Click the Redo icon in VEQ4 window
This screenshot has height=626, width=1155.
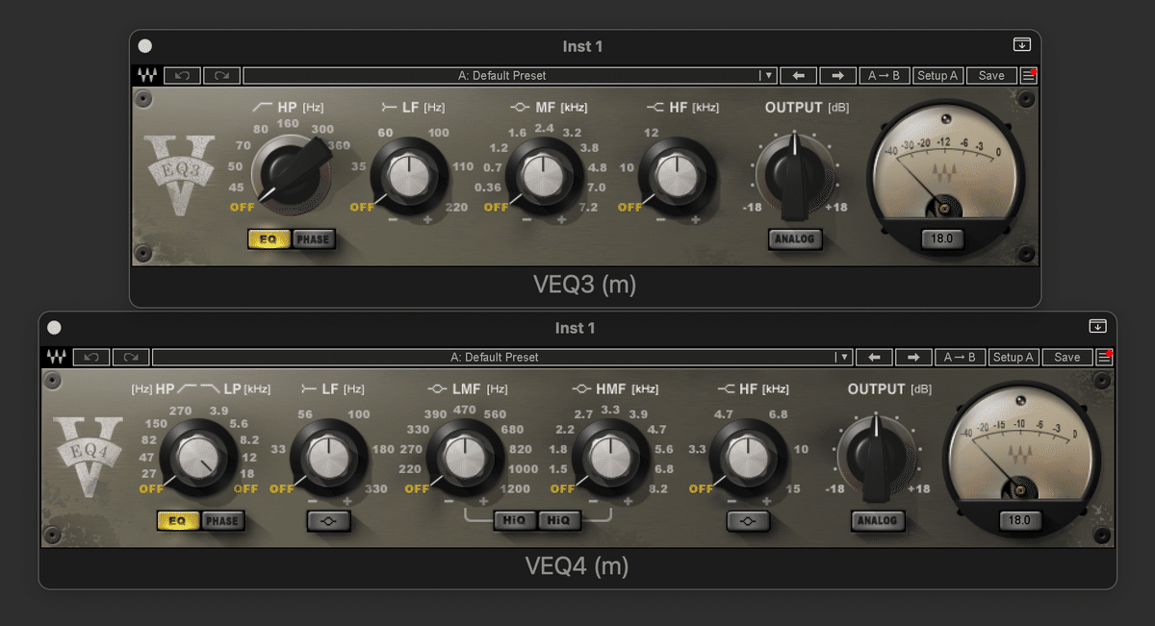coord(131,357)
